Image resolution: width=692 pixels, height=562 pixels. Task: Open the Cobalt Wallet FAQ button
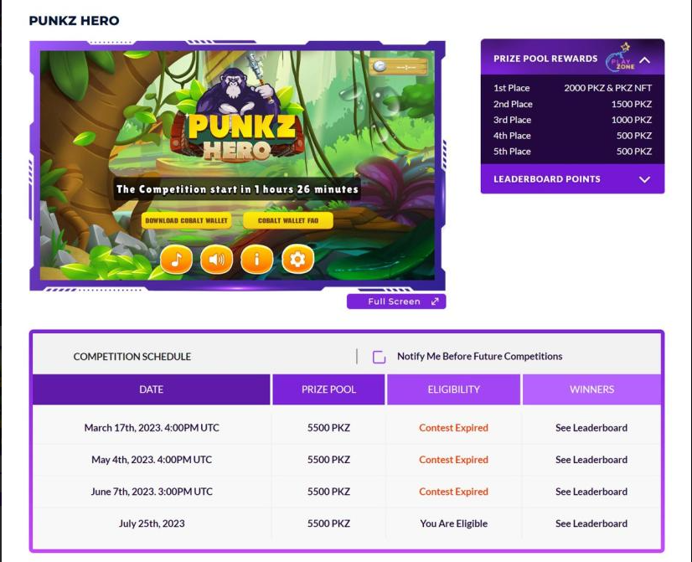click(x=287, y=220)
